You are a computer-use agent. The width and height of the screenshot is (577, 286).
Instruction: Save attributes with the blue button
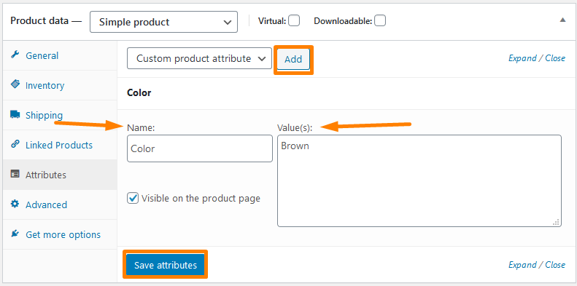tap(166, 265)
